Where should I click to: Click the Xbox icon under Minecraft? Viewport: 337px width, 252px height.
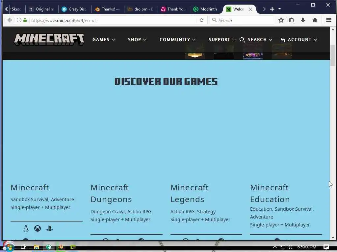(38, 228)
